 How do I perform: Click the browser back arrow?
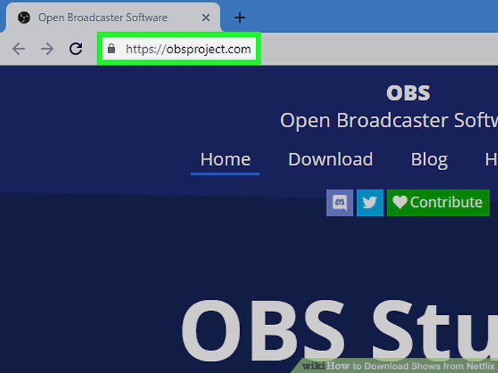pyautogui.click(x=18, y=49)
